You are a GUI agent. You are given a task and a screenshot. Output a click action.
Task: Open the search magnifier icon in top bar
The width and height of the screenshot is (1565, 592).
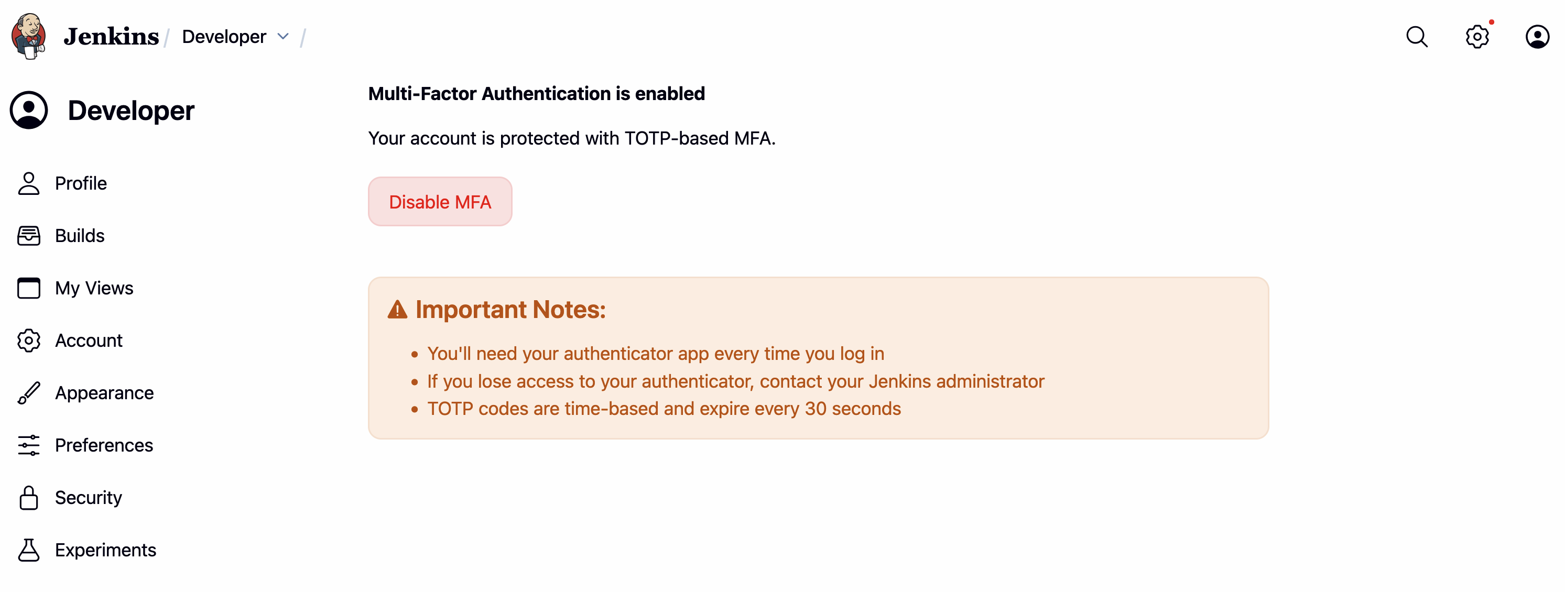tap(1417, 37)
